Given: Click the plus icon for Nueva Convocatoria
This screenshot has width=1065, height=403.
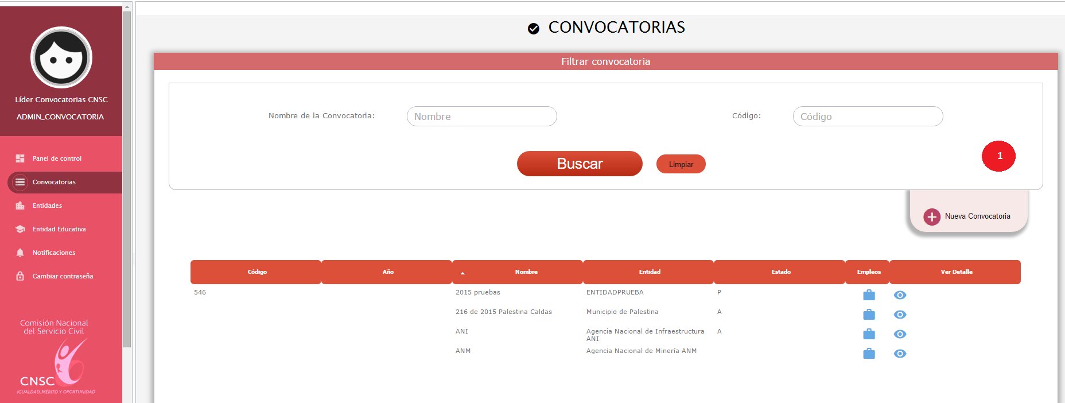Looking at the screenshot, I should pyautogui.click(x=932, y=216).
